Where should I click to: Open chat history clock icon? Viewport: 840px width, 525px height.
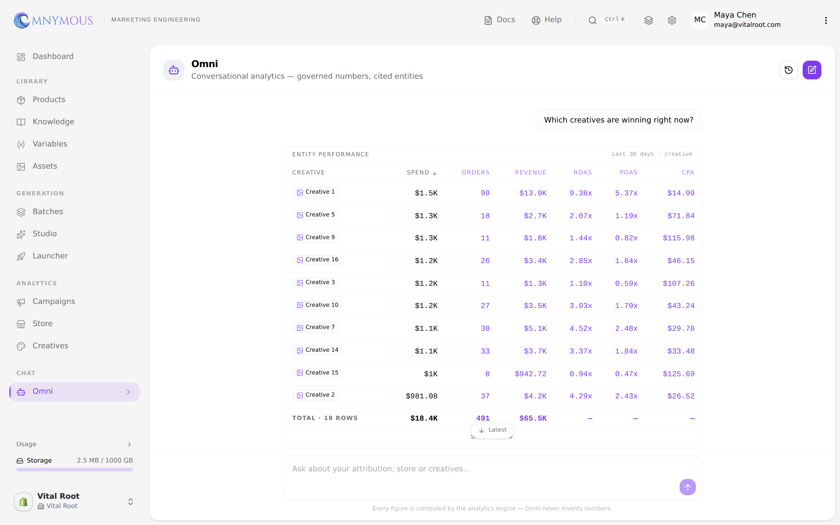(788, 70)
